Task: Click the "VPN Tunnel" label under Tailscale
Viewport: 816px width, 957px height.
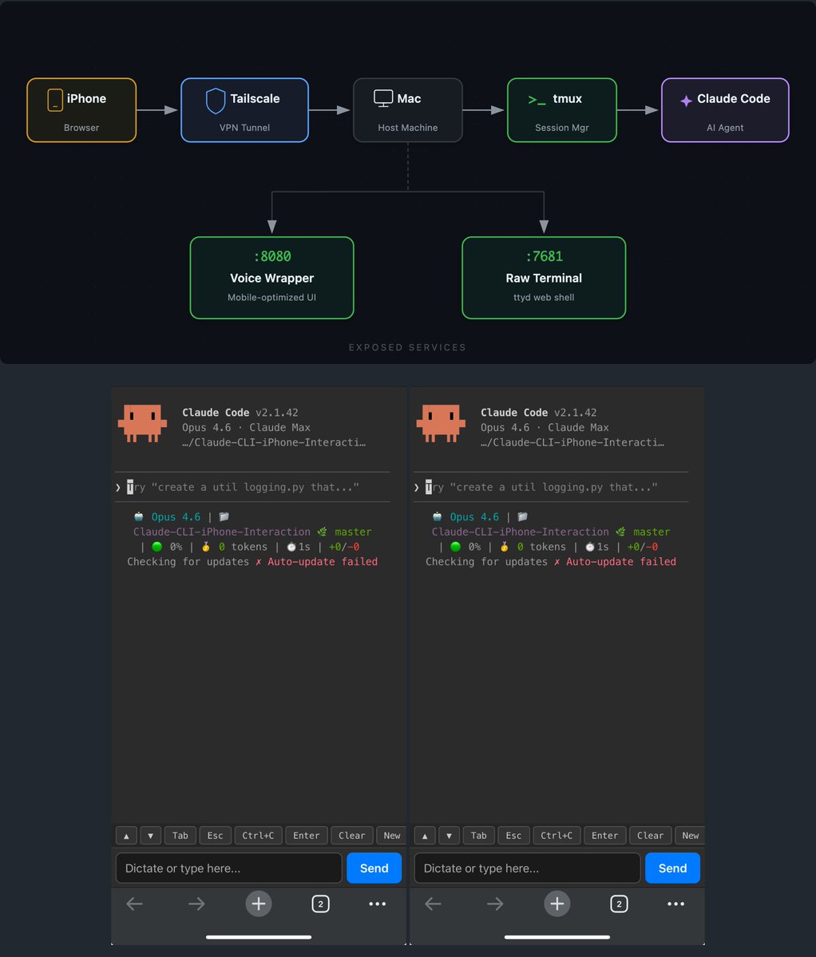Action: 245,128
